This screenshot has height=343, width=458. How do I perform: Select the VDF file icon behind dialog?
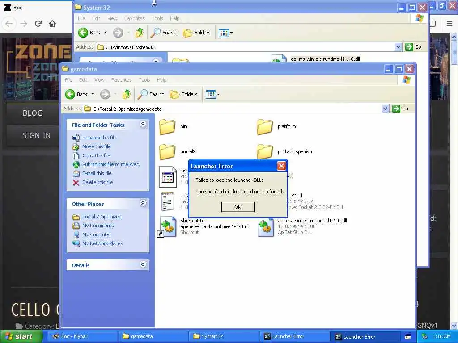click(168, 177)
